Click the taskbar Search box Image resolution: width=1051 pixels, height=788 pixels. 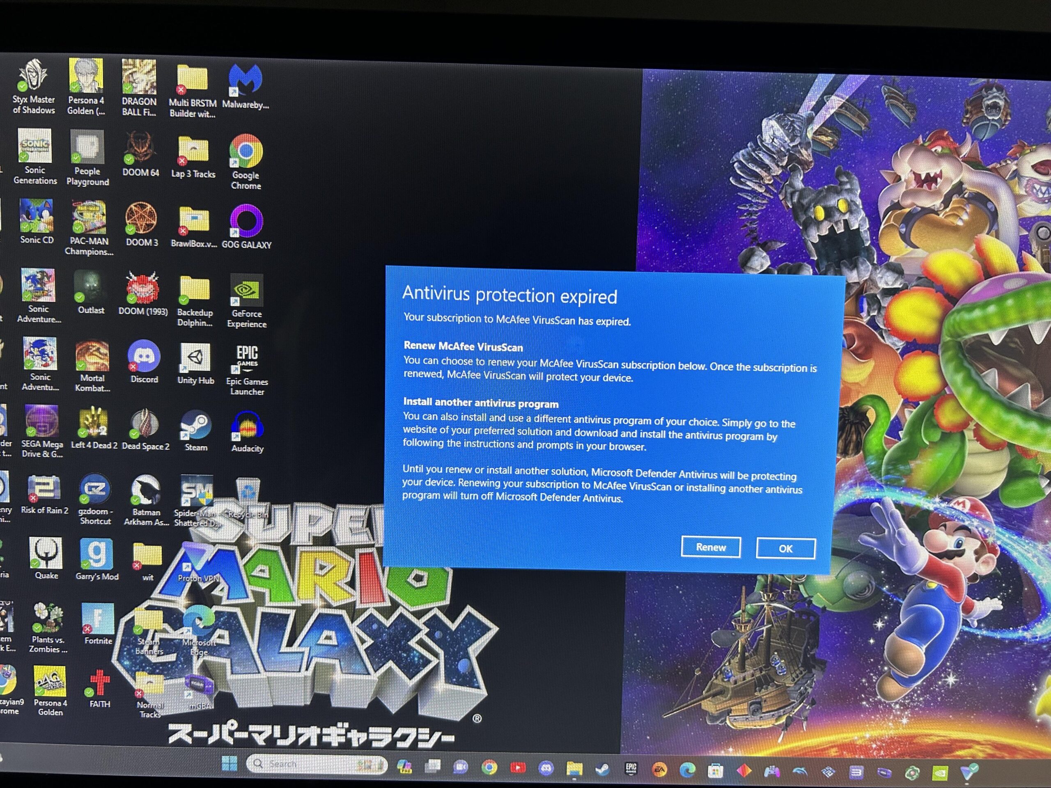[317, 764]
